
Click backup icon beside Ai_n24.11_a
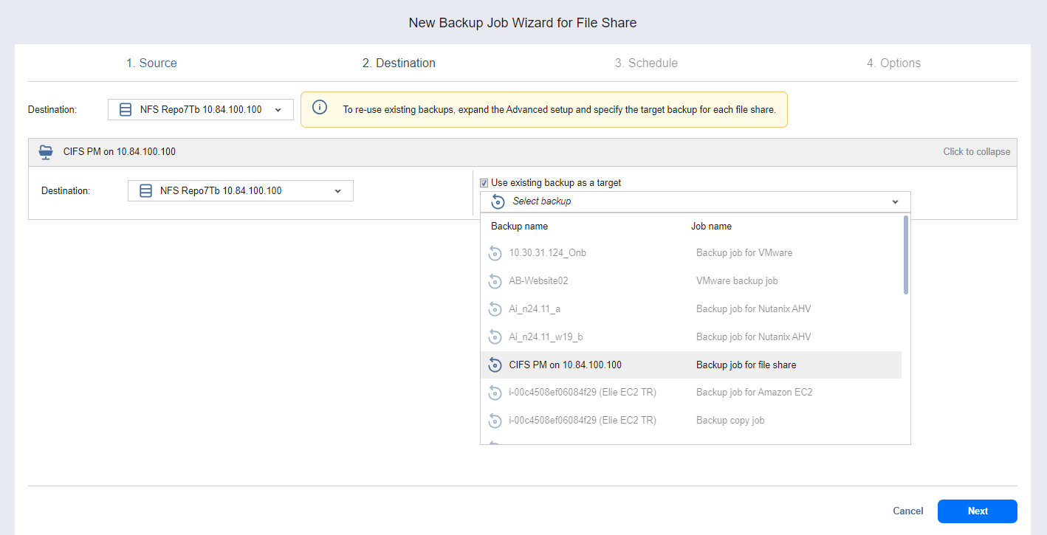tap(495, 309)
